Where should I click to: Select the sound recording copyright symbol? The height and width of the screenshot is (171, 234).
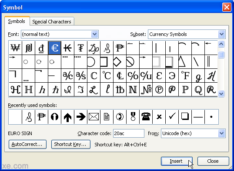159,90
